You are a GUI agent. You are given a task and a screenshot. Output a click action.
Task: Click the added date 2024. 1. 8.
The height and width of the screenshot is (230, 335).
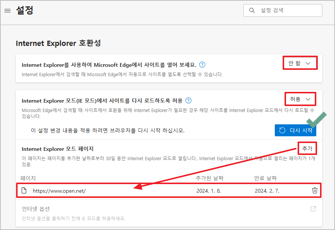click(x=209, y=191)
